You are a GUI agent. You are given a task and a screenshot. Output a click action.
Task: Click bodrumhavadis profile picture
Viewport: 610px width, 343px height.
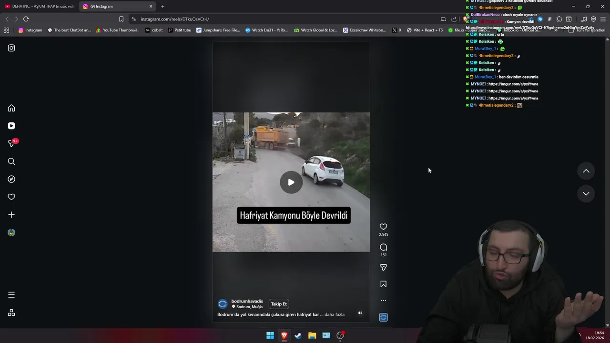tap(223, 304)
